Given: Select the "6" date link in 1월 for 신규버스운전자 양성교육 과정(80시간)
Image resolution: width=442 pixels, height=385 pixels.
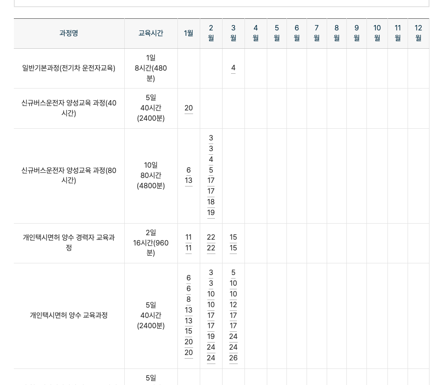Looking at the screenshot, I should coord(189,170).
